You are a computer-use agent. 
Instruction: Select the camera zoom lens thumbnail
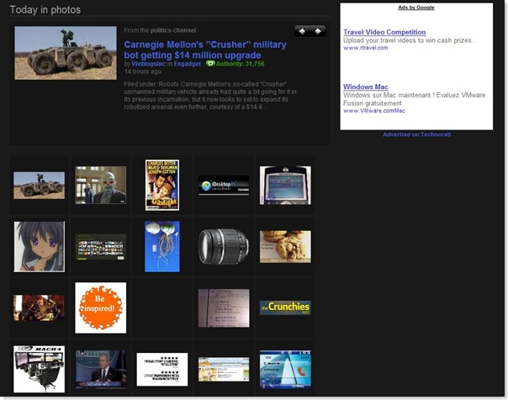[x=224, y=246]
